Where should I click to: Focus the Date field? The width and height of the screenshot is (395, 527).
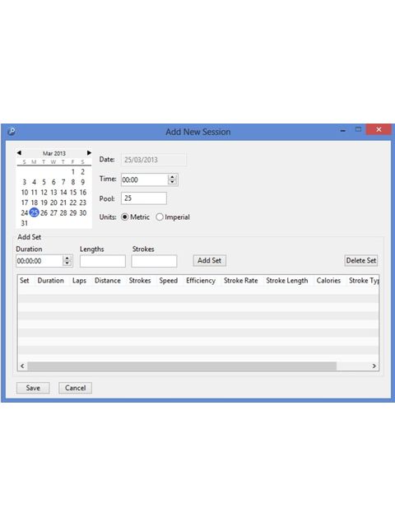tap(154, 160)
